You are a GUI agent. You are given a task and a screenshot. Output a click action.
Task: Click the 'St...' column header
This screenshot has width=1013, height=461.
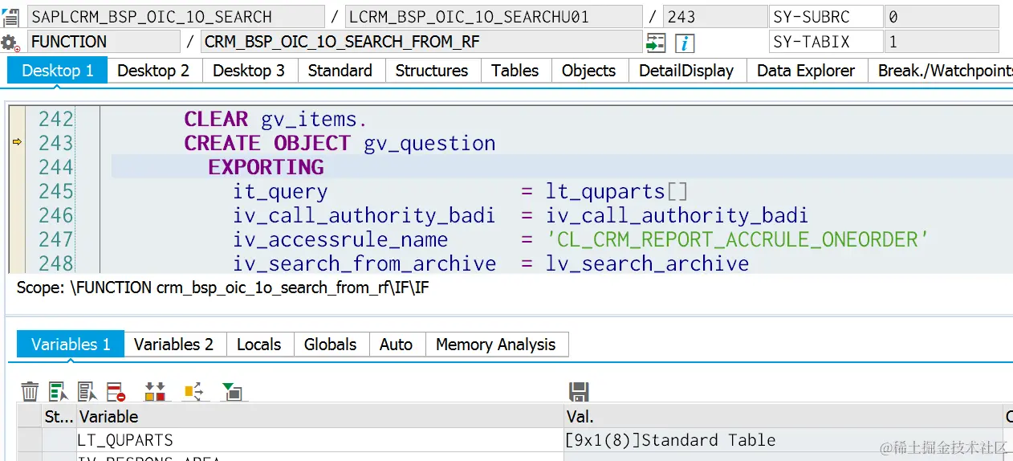[59, 417]
